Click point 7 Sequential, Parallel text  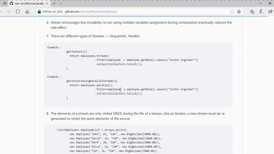pyautogui.click(x=95, y=36)
